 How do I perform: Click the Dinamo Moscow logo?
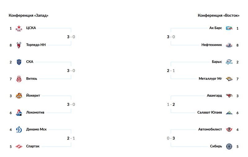(19, 129)
